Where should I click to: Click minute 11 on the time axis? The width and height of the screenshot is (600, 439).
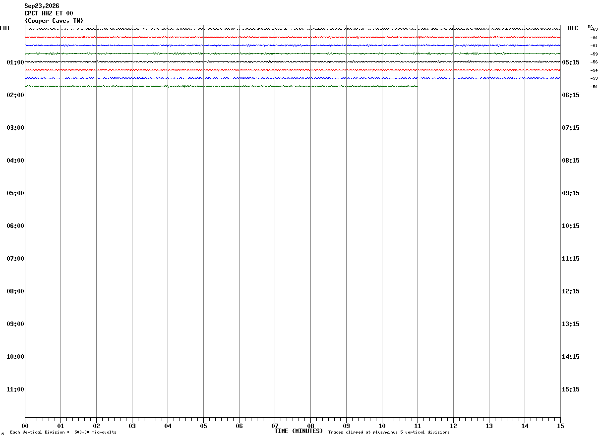(418, 426)
